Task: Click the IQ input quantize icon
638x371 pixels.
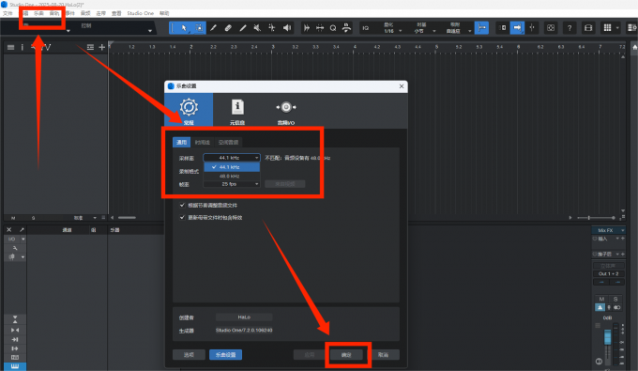Action: (366, 27)
